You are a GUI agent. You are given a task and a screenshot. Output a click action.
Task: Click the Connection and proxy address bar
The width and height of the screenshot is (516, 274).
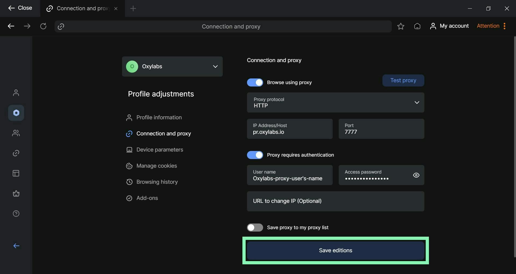click(223, 26)
